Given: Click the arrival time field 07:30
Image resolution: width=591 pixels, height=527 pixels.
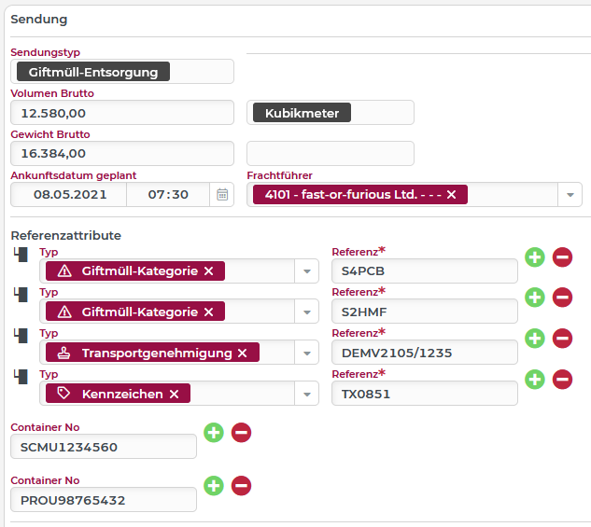Looking at the screenshot, I should click(168, 195).
